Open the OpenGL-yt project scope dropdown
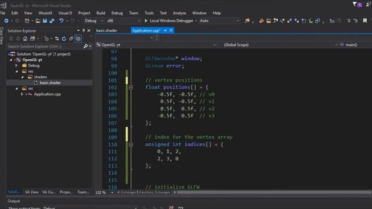Screen dimensions: 372x209 pos(156,45)
